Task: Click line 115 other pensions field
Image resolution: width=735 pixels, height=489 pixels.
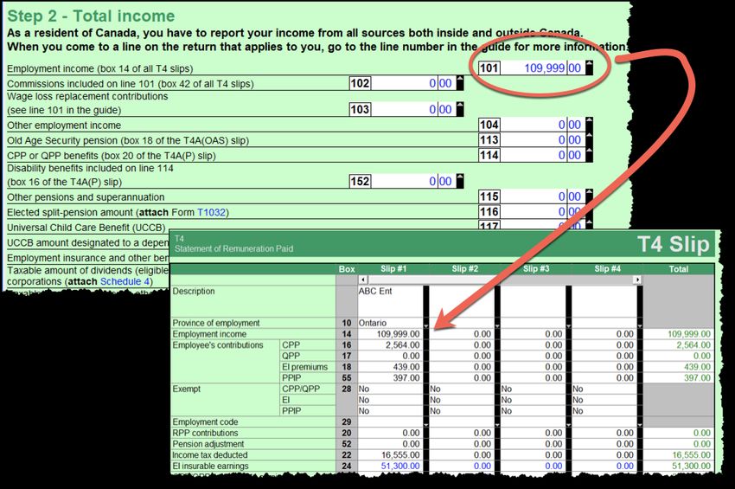Action: [542, 196]
